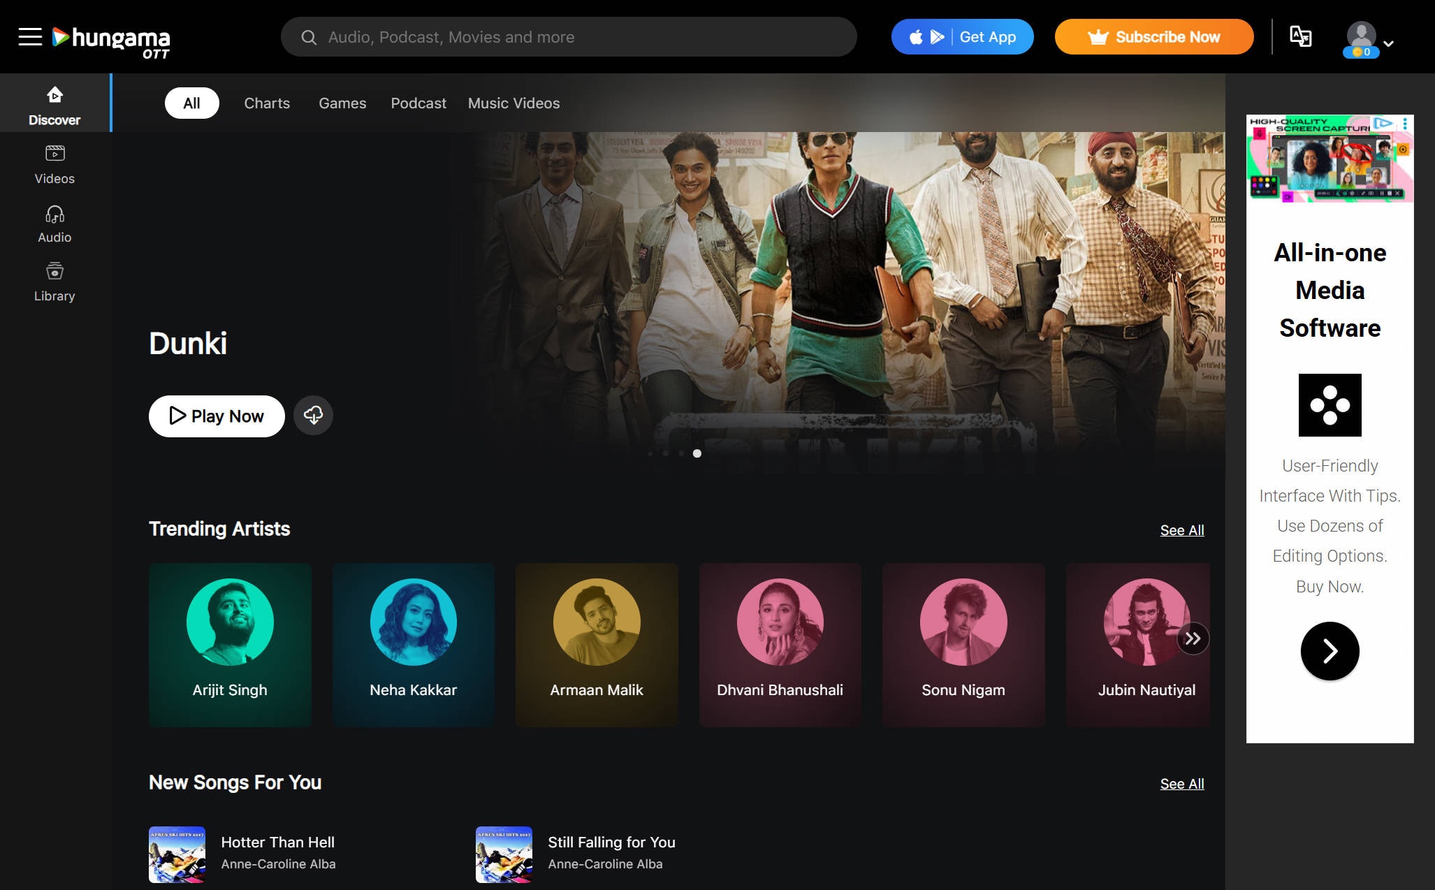This screenshot has width=1435, height=890.
Task: Open the ad options three-dot menu
Action: point(1404,124)
